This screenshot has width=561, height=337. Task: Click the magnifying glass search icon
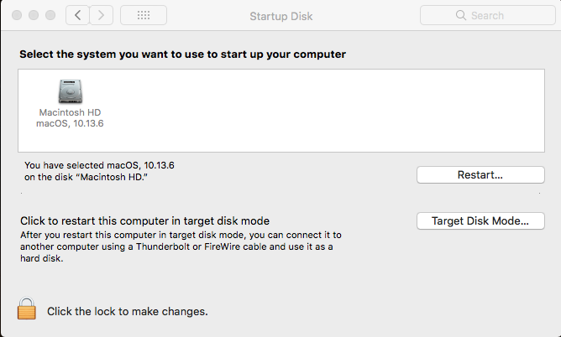pyautogui.click(x=461, y=15)
